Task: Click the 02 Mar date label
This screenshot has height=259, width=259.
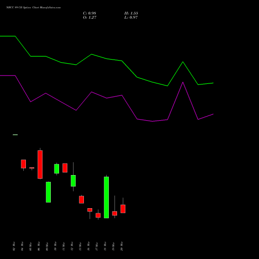Action: (x=14, y=246)
